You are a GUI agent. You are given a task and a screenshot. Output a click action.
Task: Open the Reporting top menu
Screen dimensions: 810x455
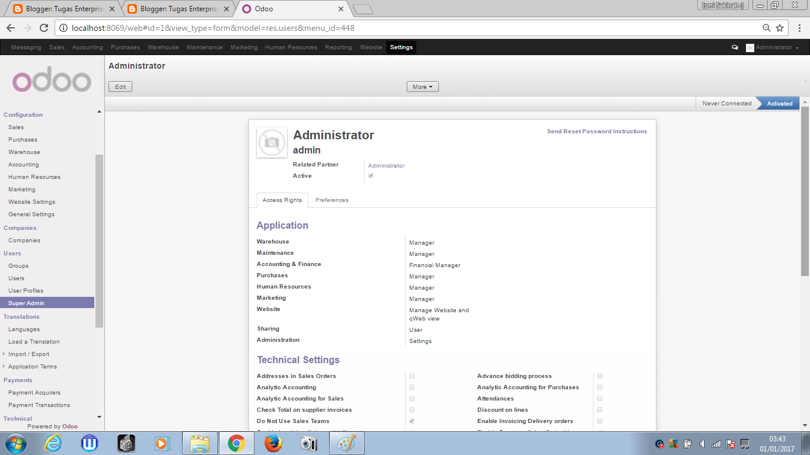[339, 47]
